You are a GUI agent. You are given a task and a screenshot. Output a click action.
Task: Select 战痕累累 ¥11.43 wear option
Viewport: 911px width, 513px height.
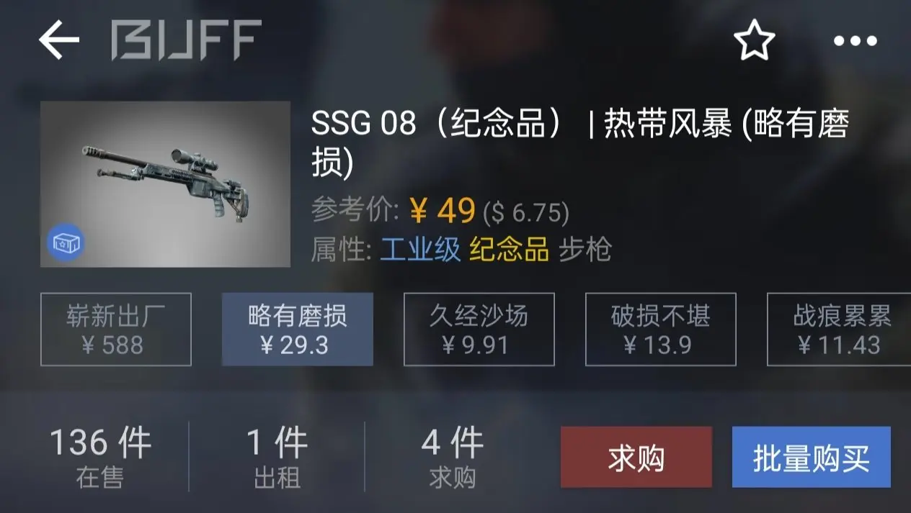pos(839,330)
